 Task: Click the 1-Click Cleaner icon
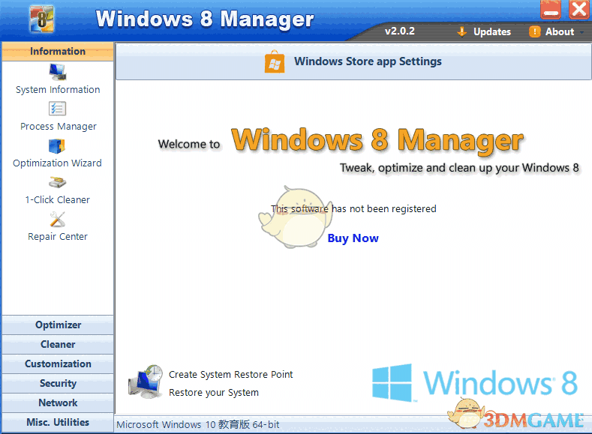point(57,183)
